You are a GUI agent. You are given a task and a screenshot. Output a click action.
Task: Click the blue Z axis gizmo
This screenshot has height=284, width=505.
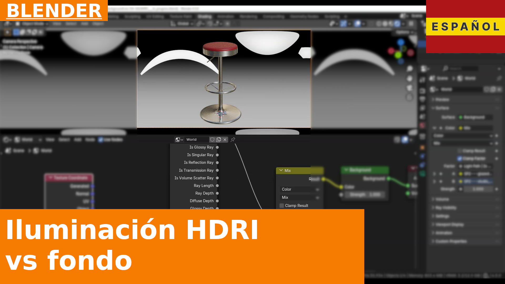point(401,42)
